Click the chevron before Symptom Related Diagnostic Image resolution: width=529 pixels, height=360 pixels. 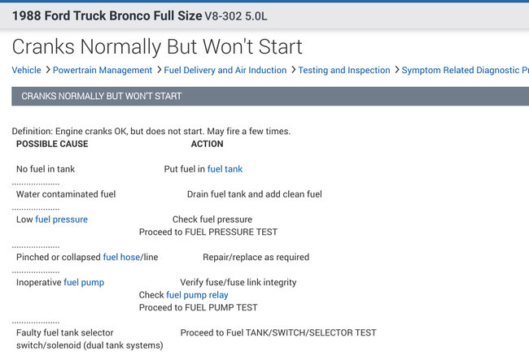[396, 71]
